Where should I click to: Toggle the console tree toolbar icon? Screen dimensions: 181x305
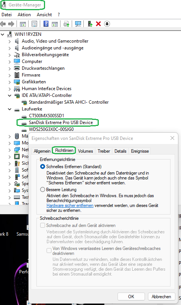click(23, 24)
